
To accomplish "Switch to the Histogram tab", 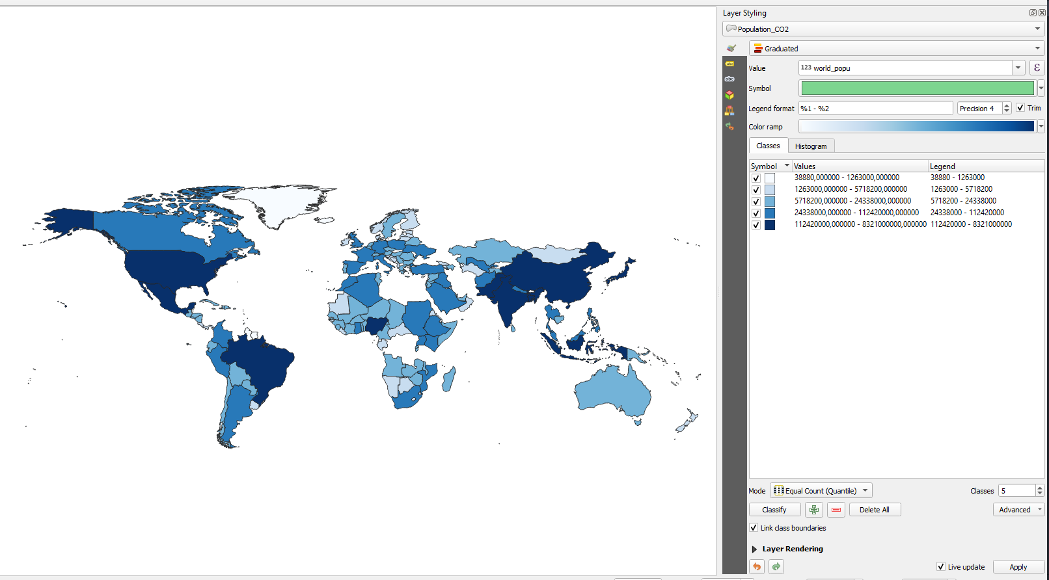I will point(811,146).
